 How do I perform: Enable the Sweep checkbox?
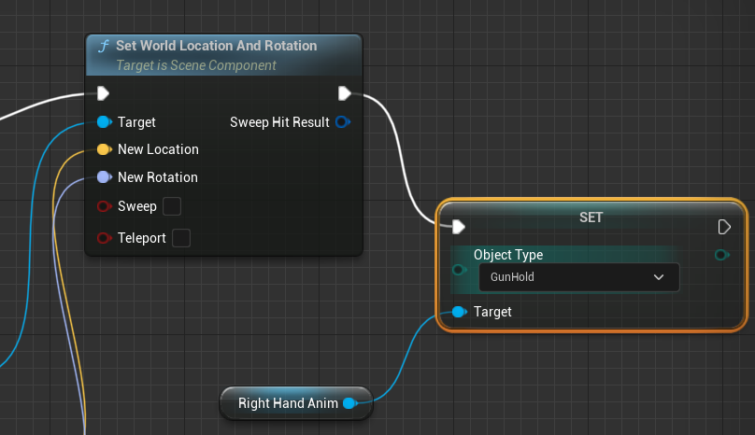[x=172, y=206]
